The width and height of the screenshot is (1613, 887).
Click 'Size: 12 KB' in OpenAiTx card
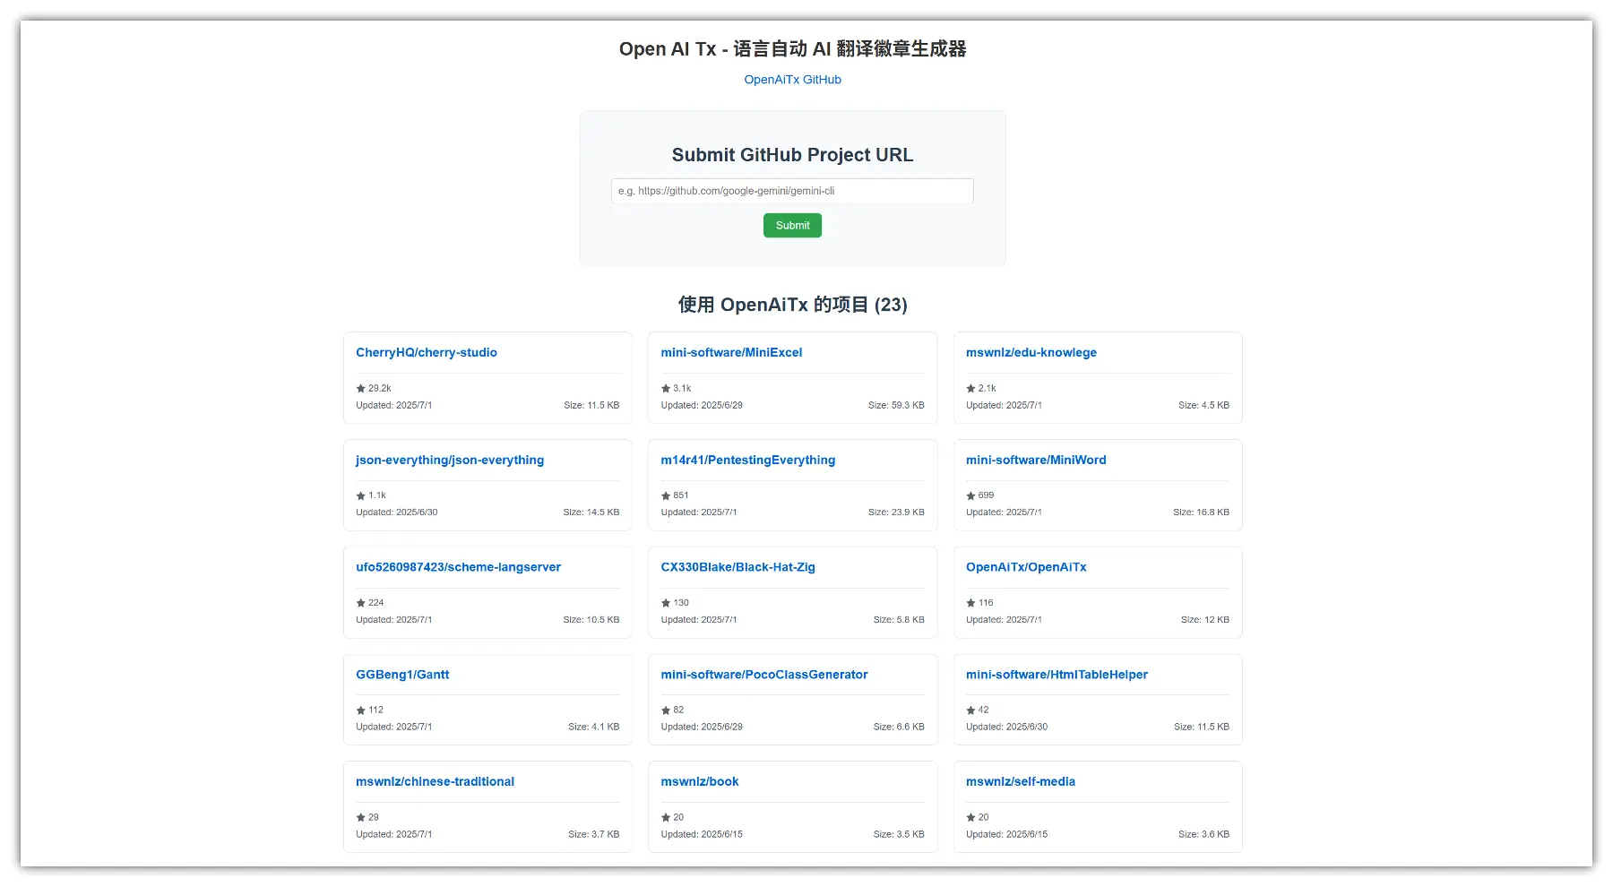(1205, 620)
